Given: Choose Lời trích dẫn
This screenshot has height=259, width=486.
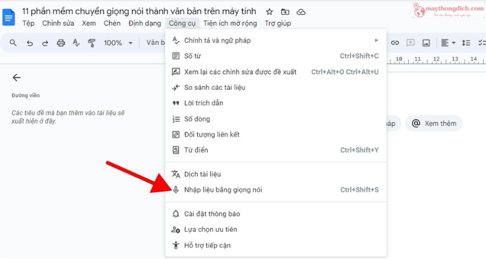Looking at the screenshot, I should (x=276, y=103).
